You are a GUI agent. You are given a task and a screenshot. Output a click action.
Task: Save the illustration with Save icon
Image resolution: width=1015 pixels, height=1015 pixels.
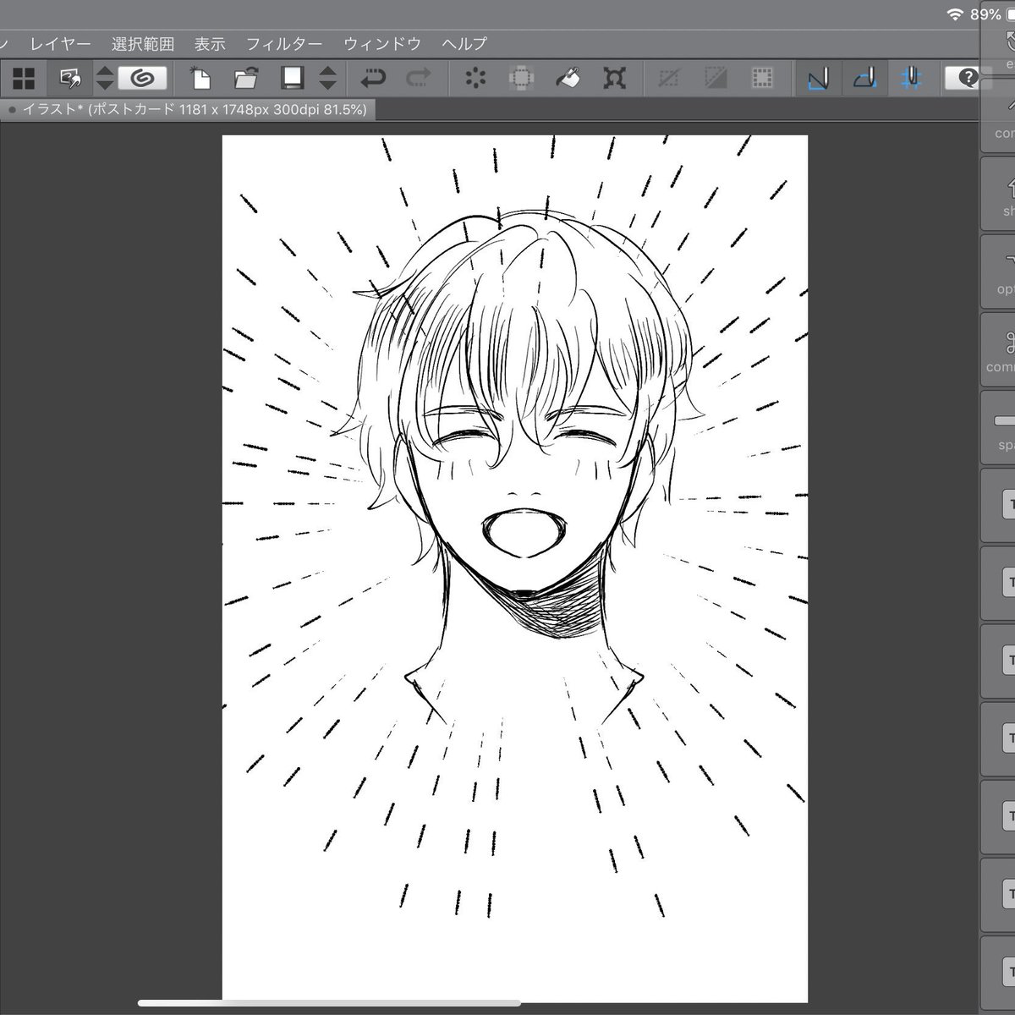pyautogui.click(x=293, y=79)
